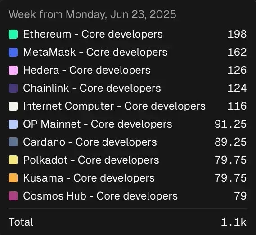Select Cosmos Hub - Core developers label
This screenshot has height=235, width=256.
pos(100,196)
